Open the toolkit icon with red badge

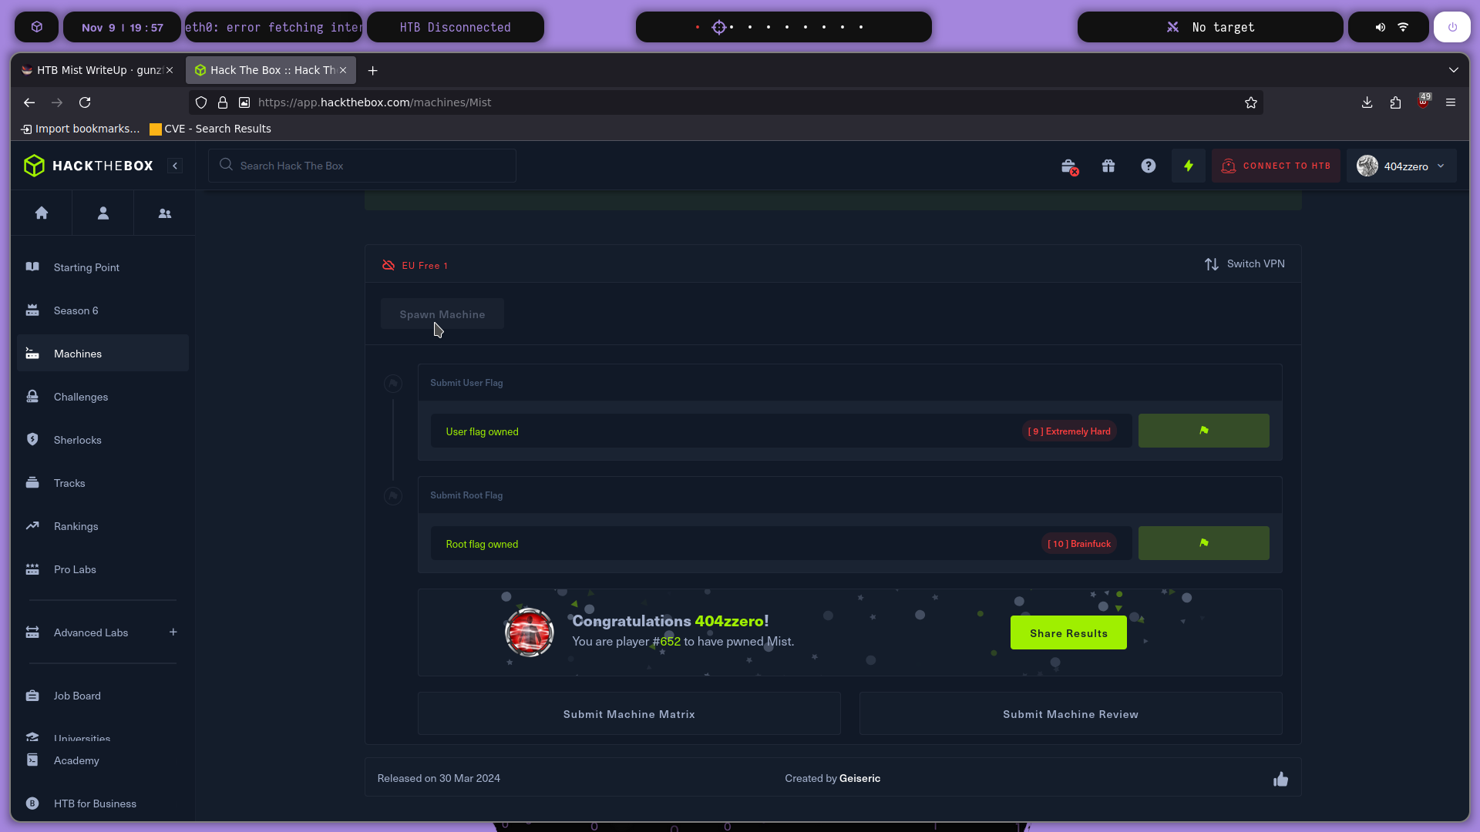(x=1069, y=166)
